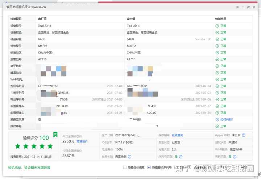Click the 出厂值 column header

[42, 19]
